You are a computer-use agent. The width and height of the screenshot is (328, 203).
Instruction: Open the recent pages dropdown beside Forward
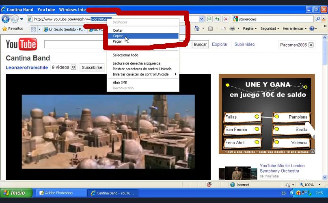pyautogui.click(x=22, y=19)
